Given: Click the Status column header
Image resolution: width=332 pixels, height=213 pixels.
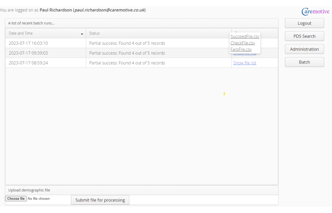Looking at the screenshot, I should pos(94,33).
